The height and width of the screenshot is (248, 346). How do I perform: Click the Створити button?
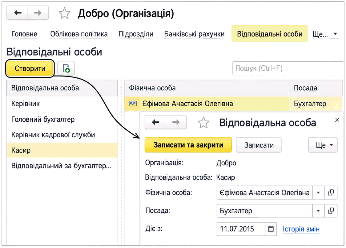[x=30, y=68]
